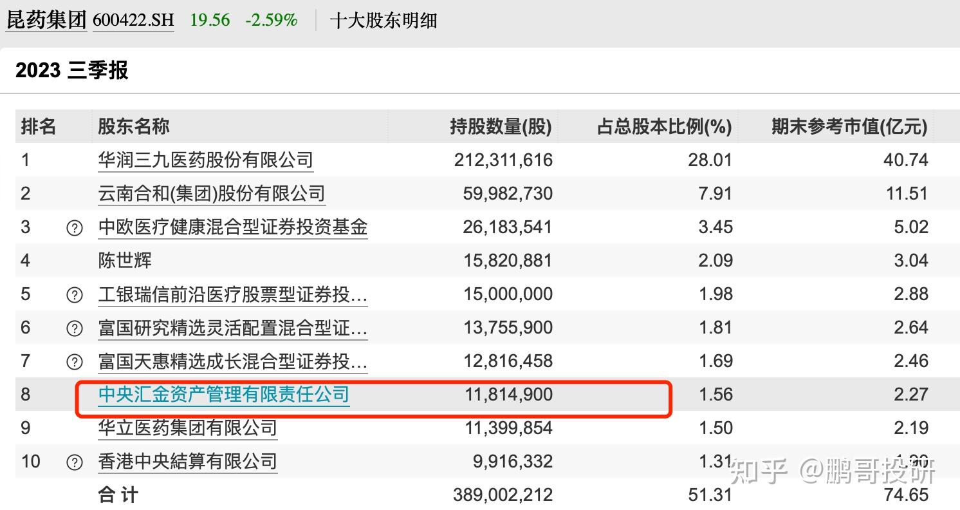This screenshot has height=510, width=960.
Task: Click the 1.81 percentage cell
Action: coord(715,327)
